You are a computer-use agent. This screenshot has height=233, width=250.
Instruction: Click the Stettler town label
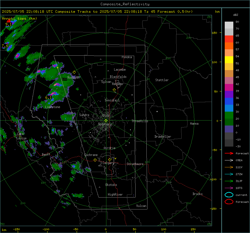pyautogui.click(x=162, y=80)
